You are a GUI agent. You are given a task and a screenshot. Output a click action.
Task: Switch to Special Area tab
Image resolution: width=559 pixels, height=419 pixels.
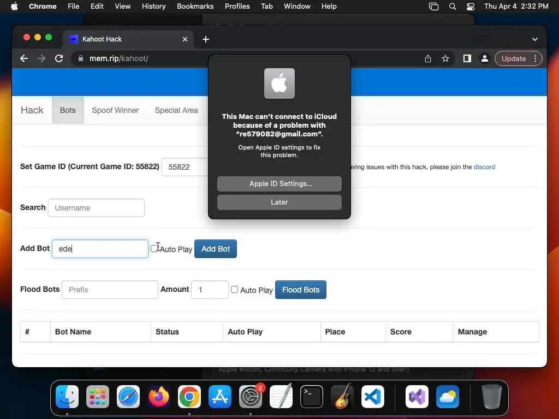click(176, 110)
